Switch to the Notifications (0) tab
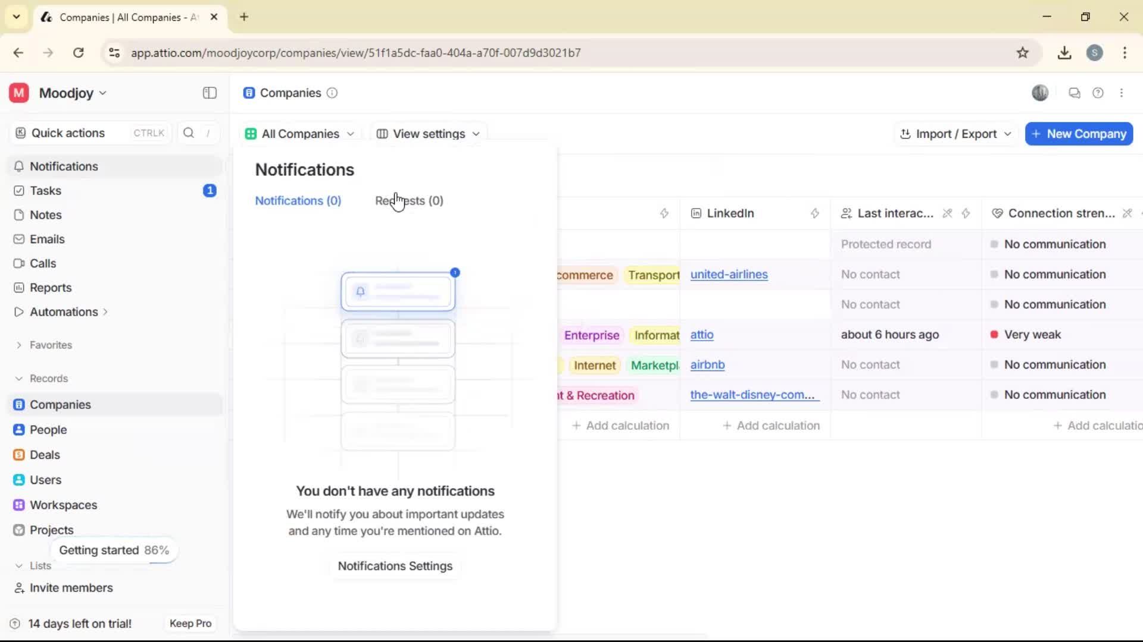This screenshot has height=642, width=1143. [298, 201]
